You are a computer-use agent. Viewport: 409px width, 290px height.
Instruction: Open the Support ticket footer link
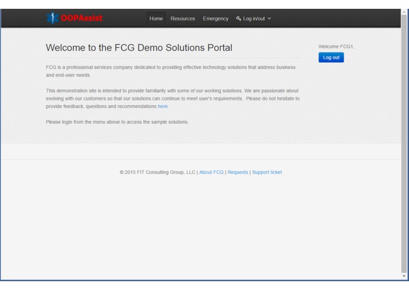267,172
